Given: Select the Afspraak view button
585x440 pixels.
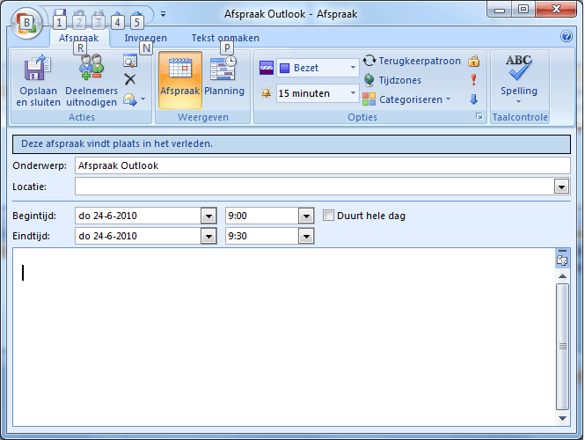Looking at the screenshot, I should pyautogui.click(x=180, y=80).
